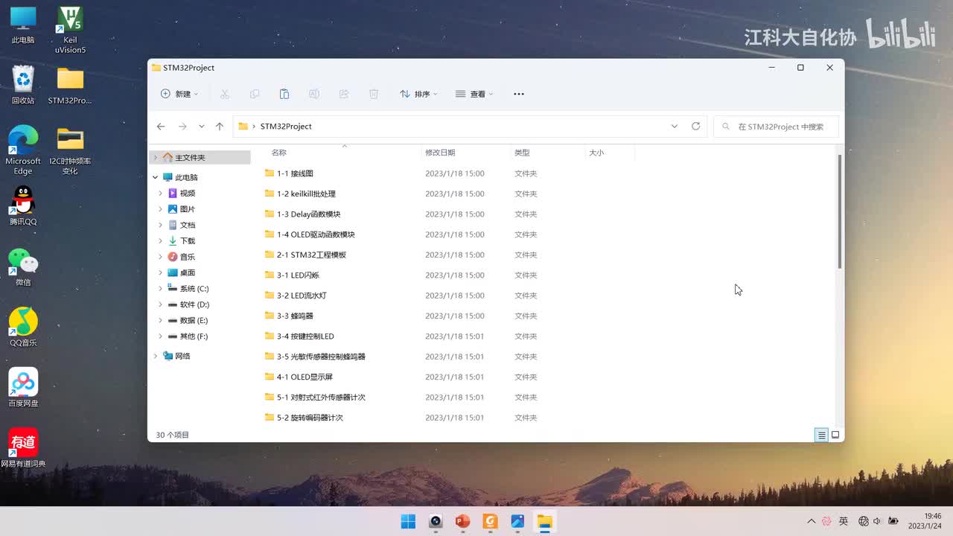
Task: Open the 查看 (View) dropdown
Action: tap(474, 94)
